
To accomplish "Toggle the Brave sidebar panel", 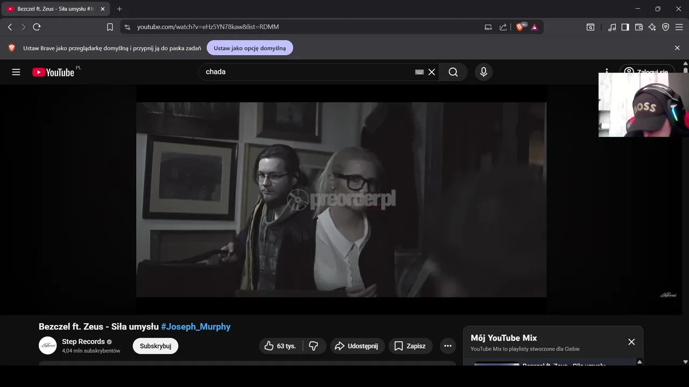I will pyautogui.click(x=625, y=27).
